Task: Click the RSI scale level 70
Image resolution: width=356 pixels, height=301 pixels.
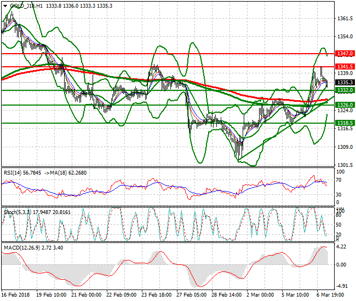Action: [x=338, y=180]
